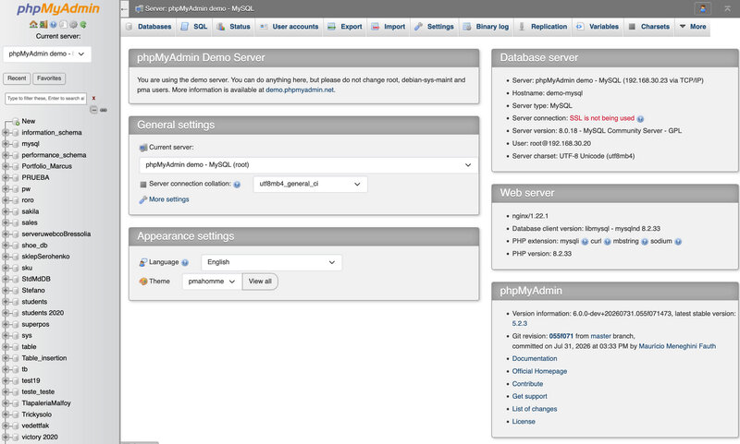Viewport: 740px width, 444px height.
Task: Click the database icon beside test19
Action: pos(16,380)
